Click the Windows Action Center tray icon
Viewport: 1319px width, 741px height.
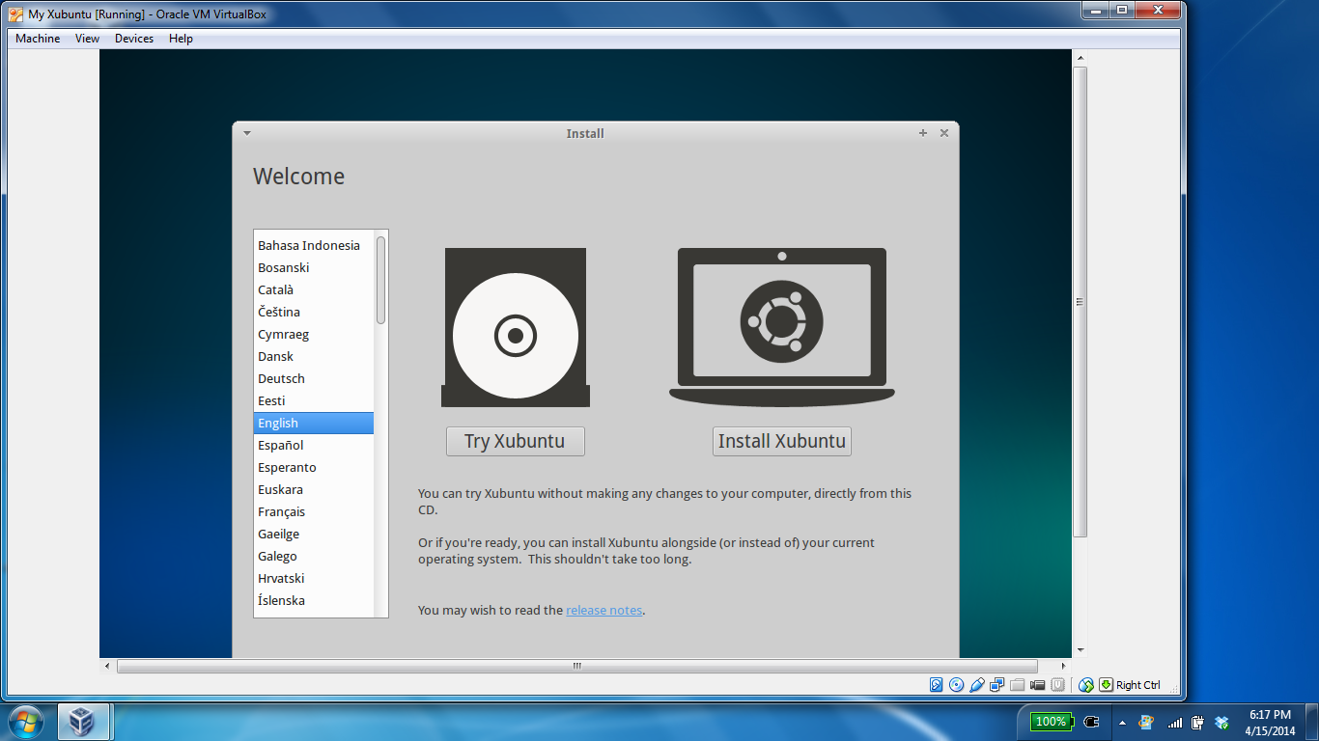(x=1146, y=722)
